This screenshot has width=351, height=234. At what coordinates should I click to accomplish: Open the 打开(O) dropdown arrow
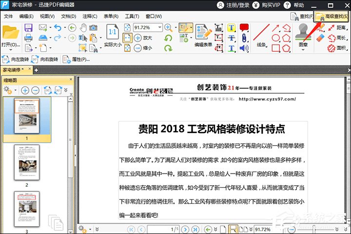click(11, 50)
